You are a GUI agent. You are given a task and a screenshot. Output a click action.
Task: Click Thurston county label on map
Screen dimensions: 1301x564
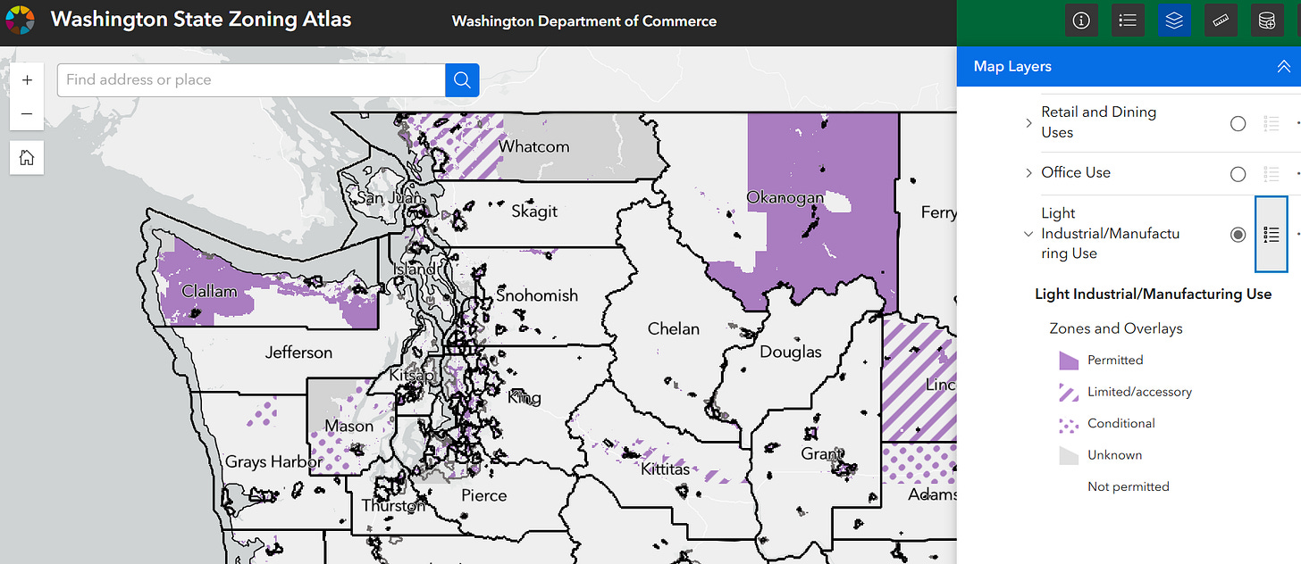point(393,506)
